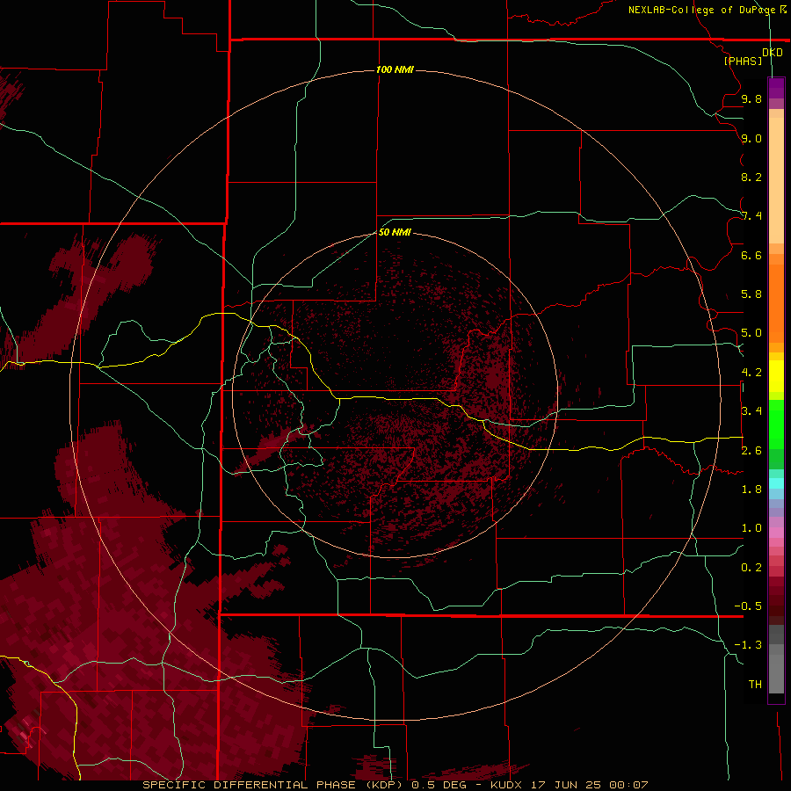Click the '[PHAS]' unit label
Viewport: 791px width, 791px height.
tap(743, 61)
